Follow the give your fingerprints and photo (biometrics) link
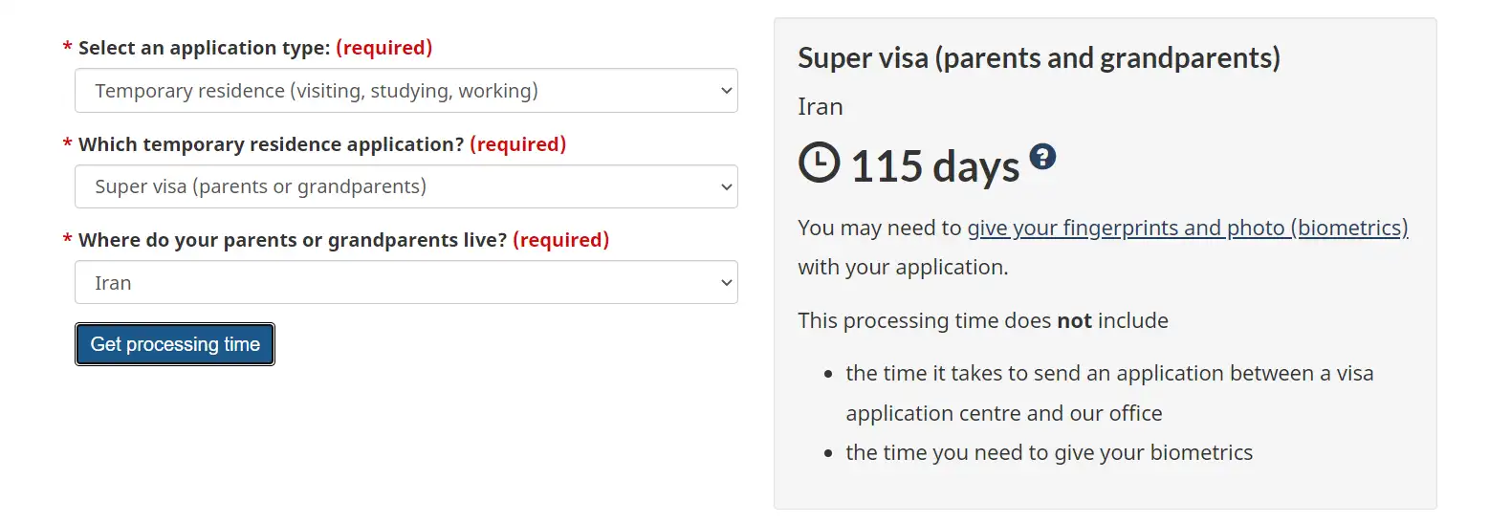 [x=1188, y=228]
